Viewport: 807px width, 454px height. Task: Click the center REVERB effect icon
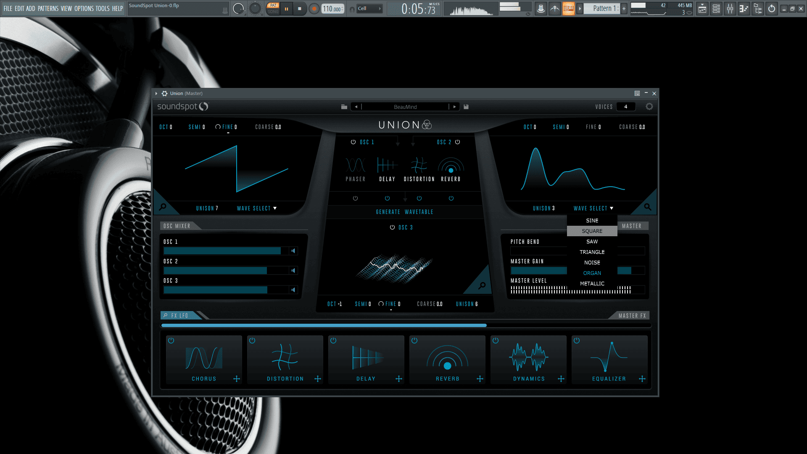451,165
